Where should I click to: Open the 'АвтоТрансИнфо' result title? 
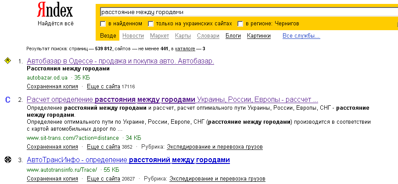[128, 160]
